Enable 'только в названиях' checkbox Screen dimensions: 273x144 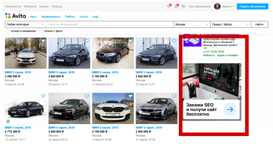(8, 31)
